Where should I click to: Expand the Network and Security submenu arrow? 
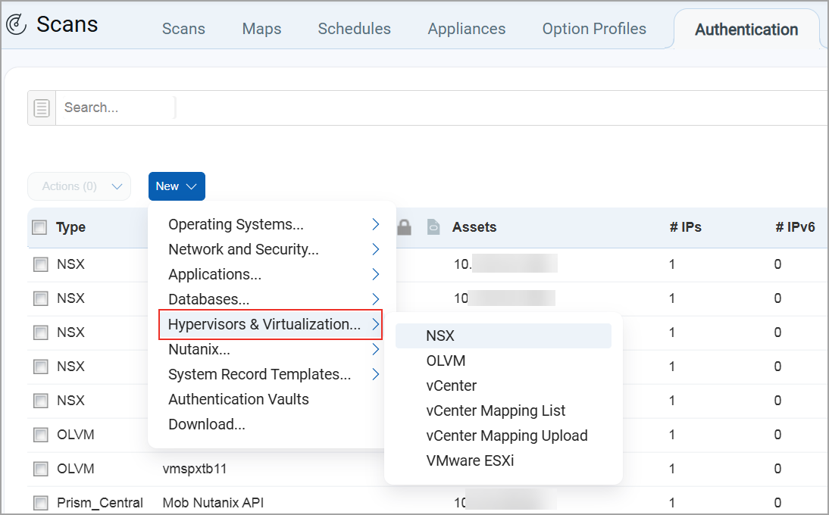(375, 249)
